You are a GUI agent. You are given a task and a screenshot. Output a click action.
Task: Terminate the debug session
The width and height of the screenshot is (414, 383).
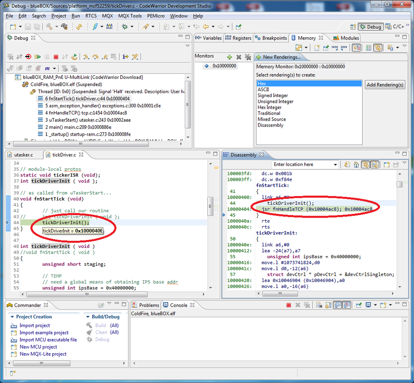click(x=56, y=57)
